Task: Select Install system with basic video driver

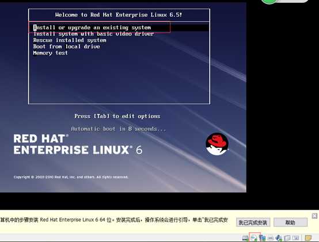Action: click(94, 34)
